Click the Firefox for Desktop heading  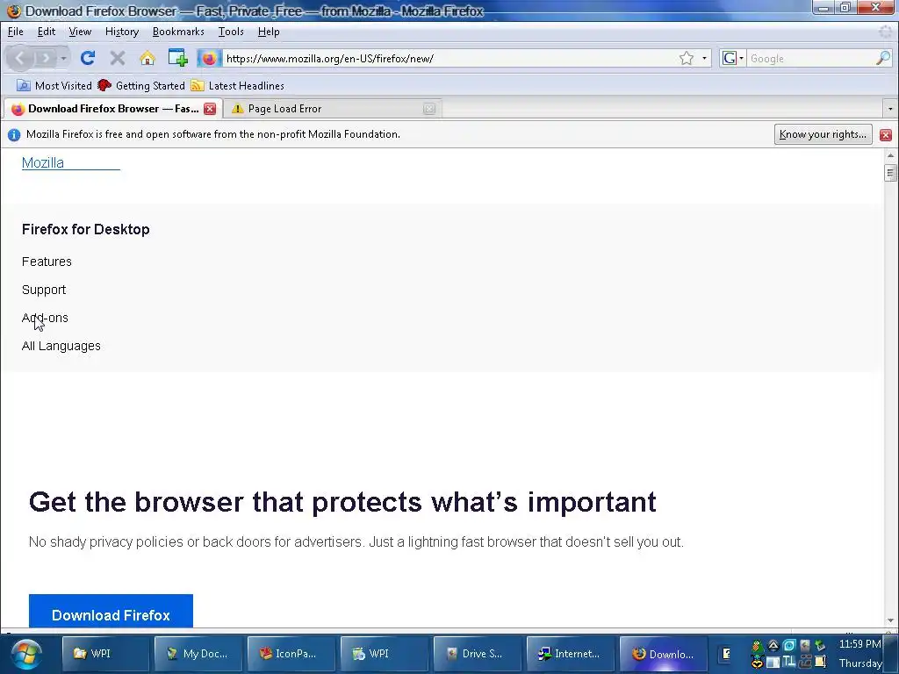pos(85,229)
